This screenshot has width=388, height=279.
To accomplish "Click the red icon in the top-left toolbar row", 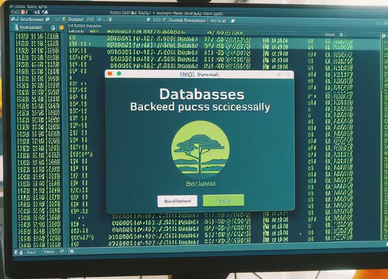I will 23,12.
